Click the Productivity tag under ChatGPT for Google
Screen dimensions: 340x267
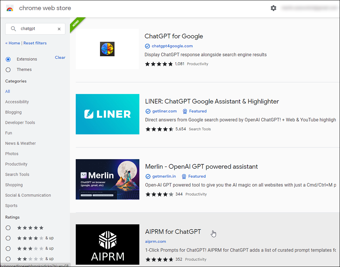pyautogui.click(x=198, y=64)
